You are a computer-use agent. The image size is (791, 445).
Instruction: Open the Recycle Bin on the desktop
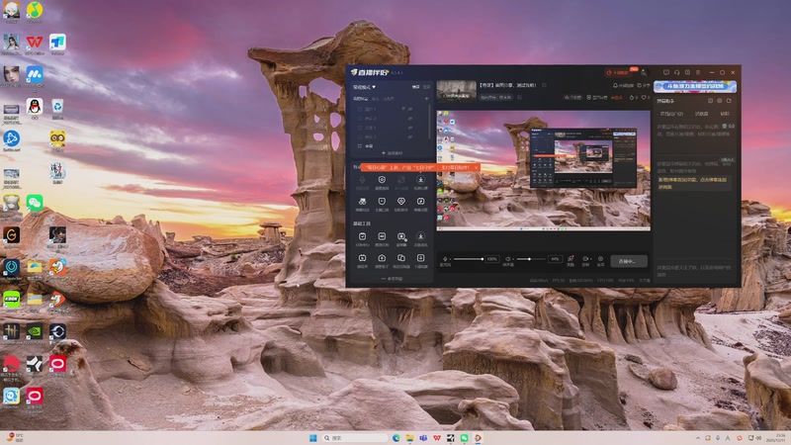[x=57, y=108]
